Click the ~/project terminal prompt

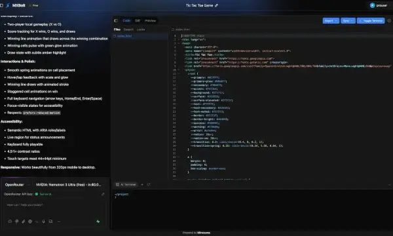122,194
